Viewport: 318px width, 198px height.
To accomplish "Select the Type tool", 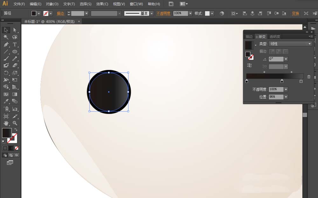I will [x=15, y=44].
